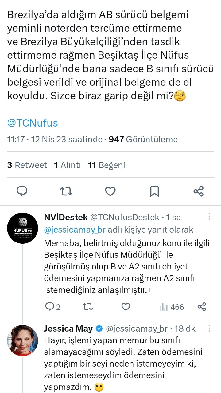The height and width of the screenshot is (393, 221).
Task: Open reply icon on NVİDestek tweet
Action: click(49, 307)
